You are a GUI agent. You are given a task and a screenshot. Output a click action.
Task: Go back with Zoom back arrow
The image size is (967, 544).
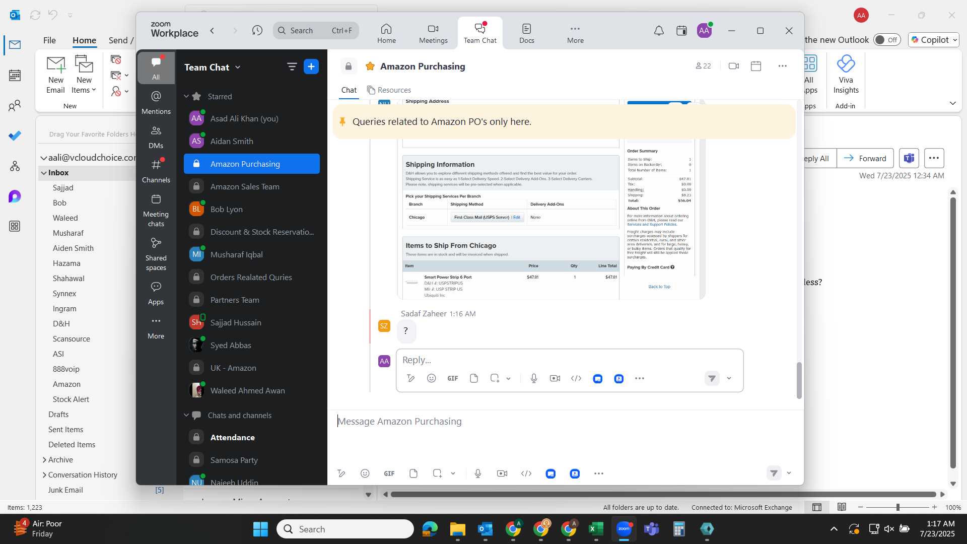click(213, 31)
